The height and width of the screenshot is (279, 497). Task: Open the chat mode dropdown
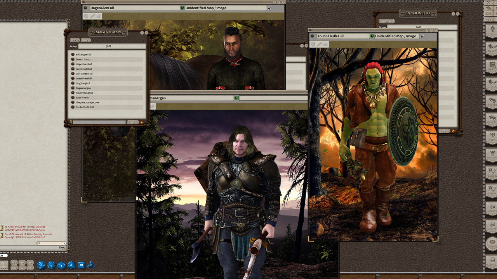click(x=51, y=243)
